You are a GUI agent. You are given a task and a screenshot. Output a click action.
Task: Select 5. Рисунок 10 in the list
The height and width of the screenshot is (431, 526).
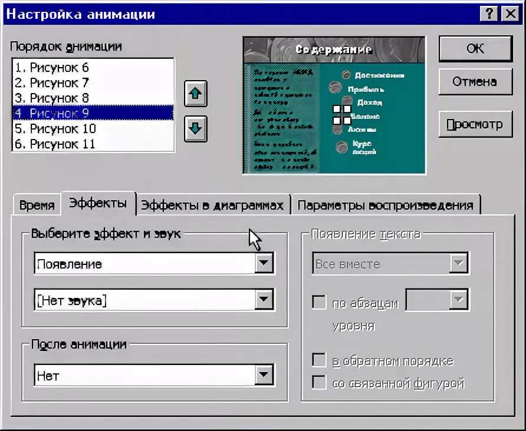tap(93, 128)
